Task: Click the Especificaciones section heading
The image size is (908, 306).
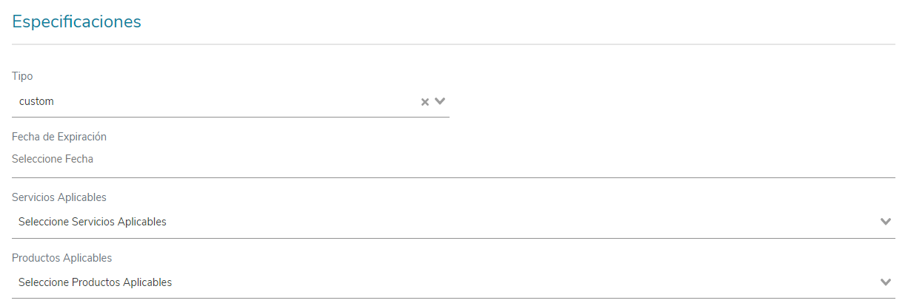Action: coord(76,22)
